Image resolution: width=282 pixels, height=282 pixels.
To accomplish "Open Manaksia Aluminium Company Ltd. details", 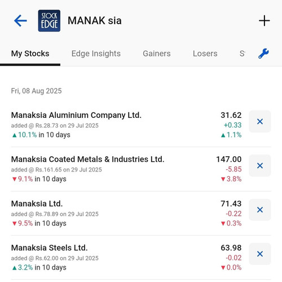I will [x=76, y=115].
